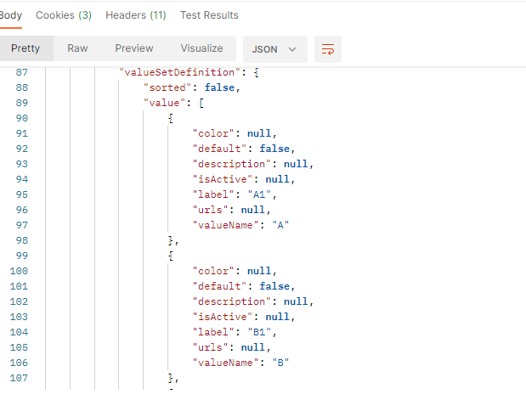This screenshot has width=526, height=394.
Task: Click line number 107 in gutter
Action: (19, 378)
